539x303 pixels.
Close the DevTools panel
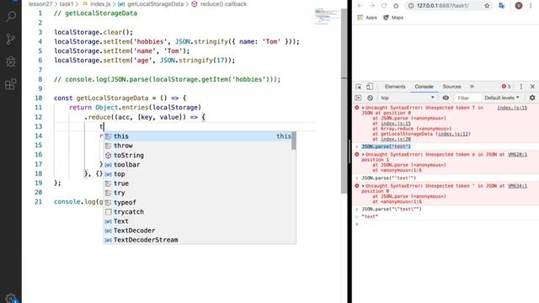tap(532, 87)
